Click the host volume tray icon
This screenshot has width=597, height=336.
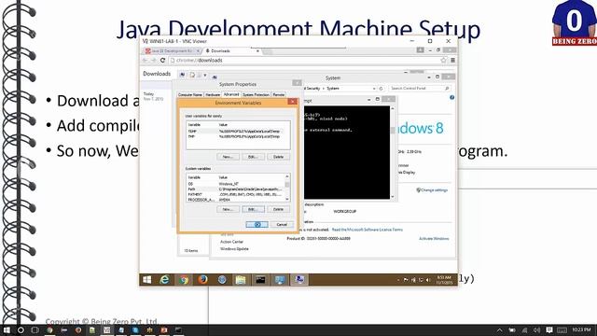537,329
